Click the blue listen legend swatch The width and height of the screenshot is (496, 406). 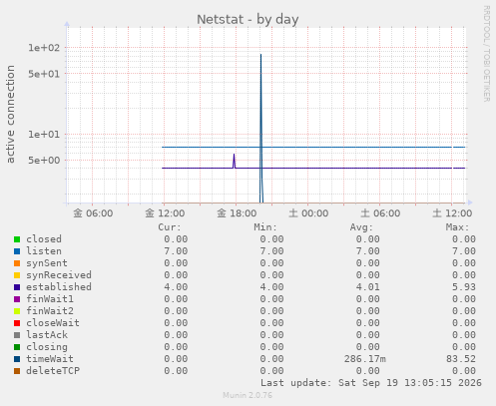17,251
